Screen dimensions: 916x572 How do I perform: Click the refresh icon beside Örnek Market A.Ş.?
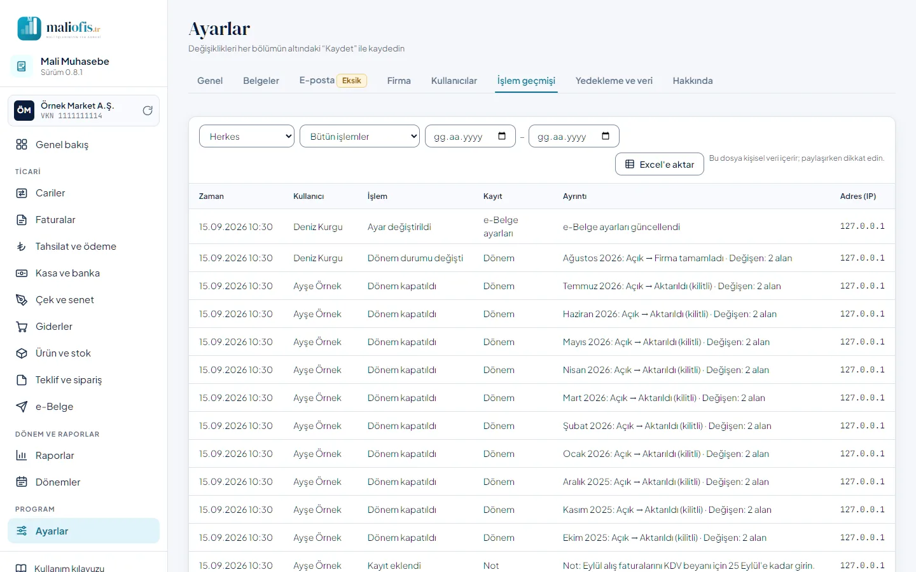click(148, 111)
